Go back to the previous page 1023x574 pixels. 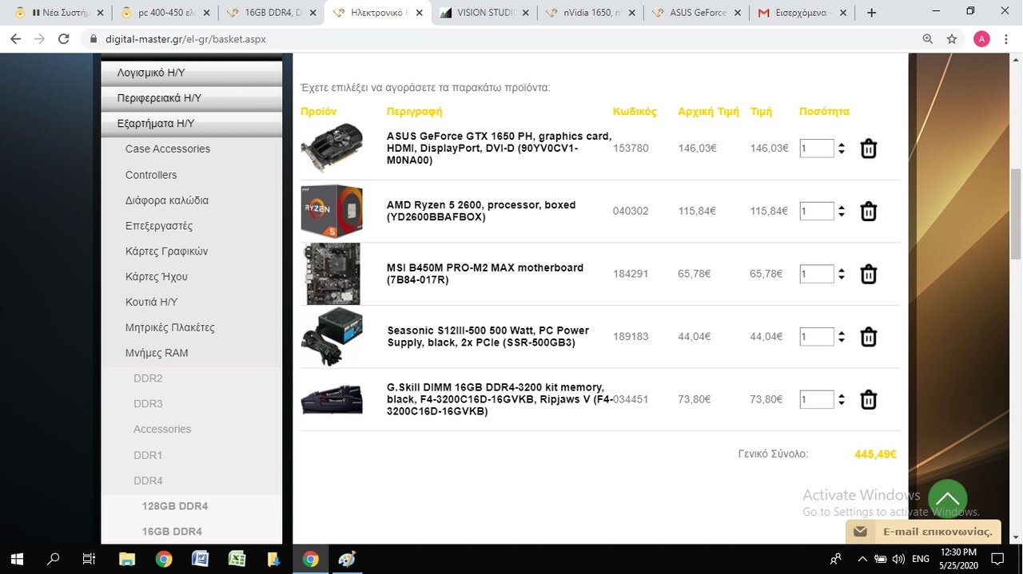[x=15, y=38]
